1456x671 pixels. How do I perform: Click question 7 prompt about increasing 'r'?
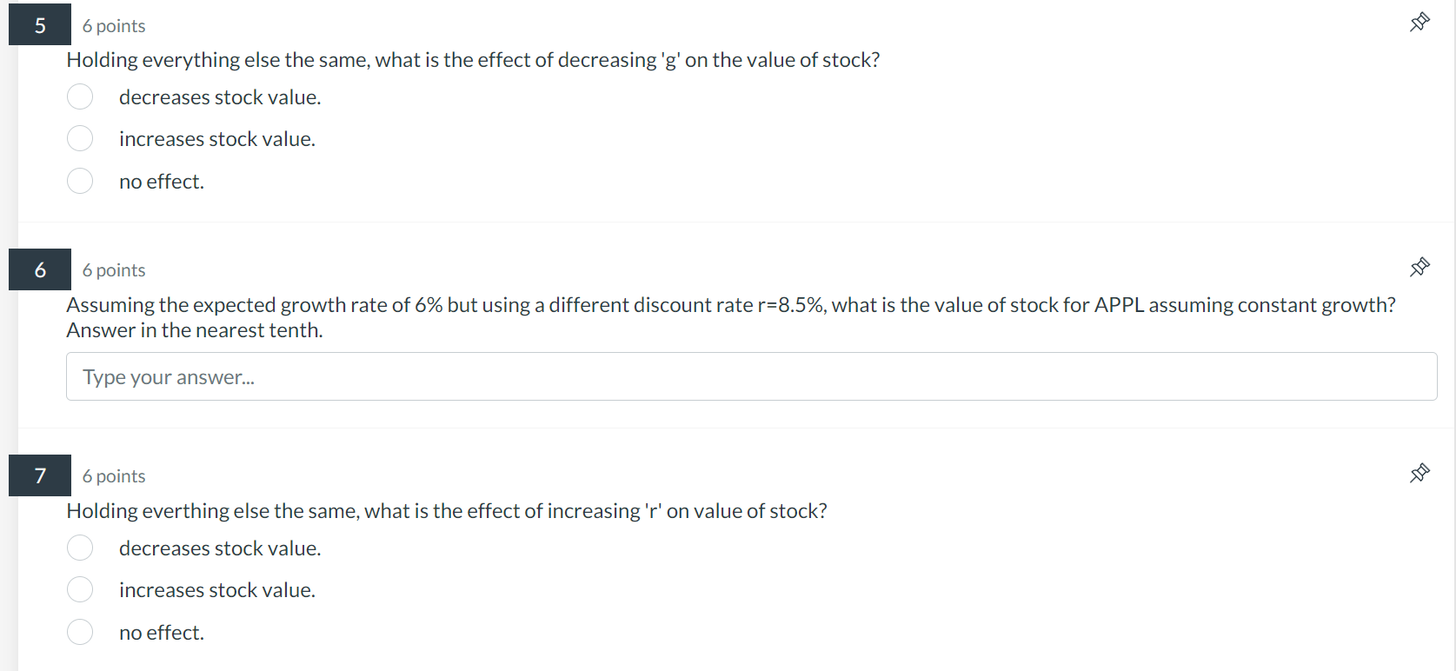click(x=447, y=511)
